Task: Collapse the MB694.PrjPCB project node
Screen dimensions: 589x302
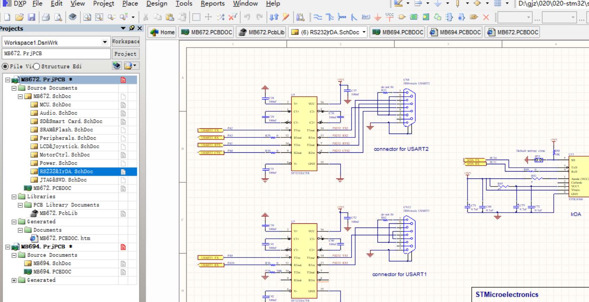Action: 8,247
